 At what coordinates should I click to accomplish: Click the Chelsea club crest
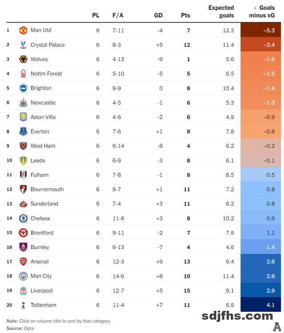[23, 218]
